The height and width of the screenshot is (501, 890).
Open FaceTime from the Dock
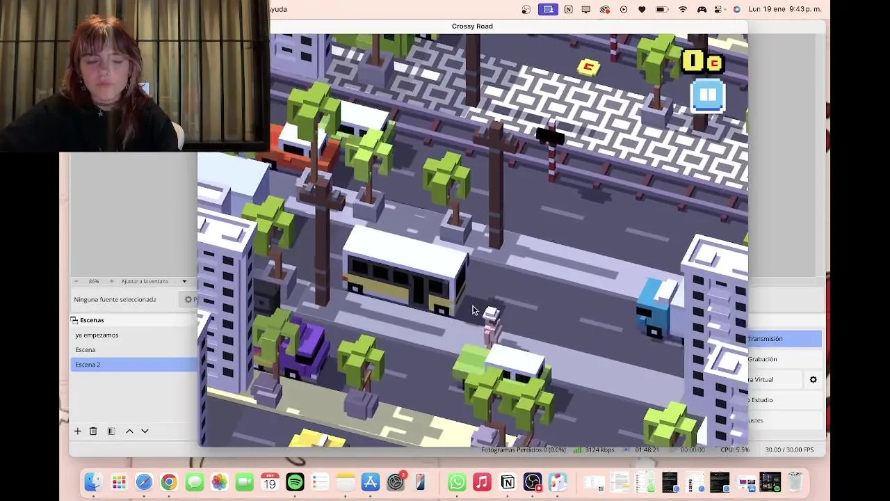coord(244,482)
